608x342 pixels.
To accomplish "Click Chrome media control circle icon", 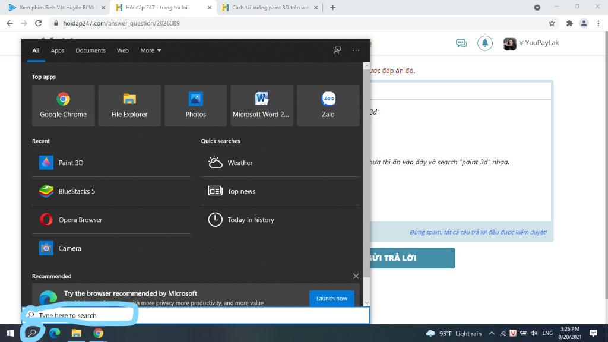I will pyautogui.click(x=537, y=7).
